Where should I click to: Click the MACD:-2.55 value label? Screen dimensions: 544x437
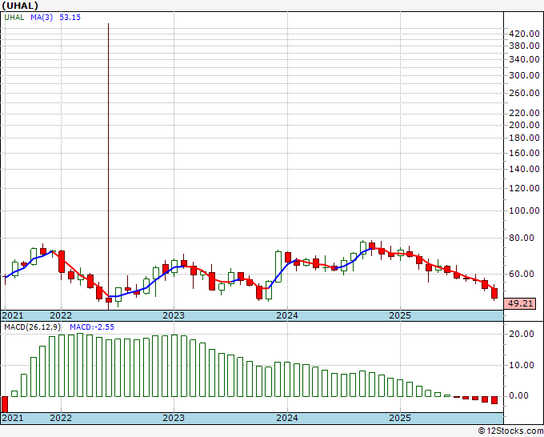[x=92, y=327]
